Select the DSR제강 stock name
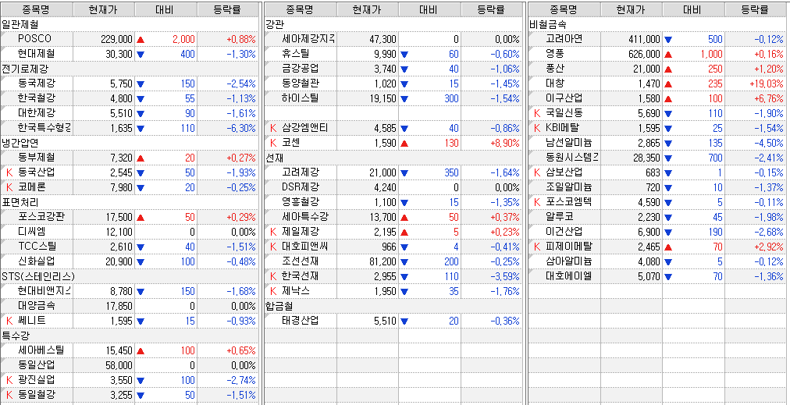Viewport: 790px width, 405px height. click(x=301, y=187)
